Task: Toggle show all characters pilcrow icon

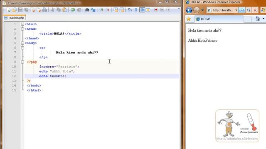Action: tap(136, 10)
